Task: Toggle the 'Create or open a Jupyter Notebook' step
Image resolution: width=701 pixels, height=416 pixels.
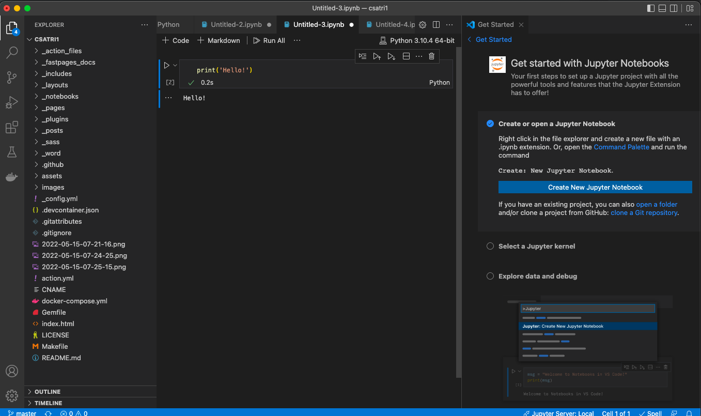Action: [x=490, y=124]
